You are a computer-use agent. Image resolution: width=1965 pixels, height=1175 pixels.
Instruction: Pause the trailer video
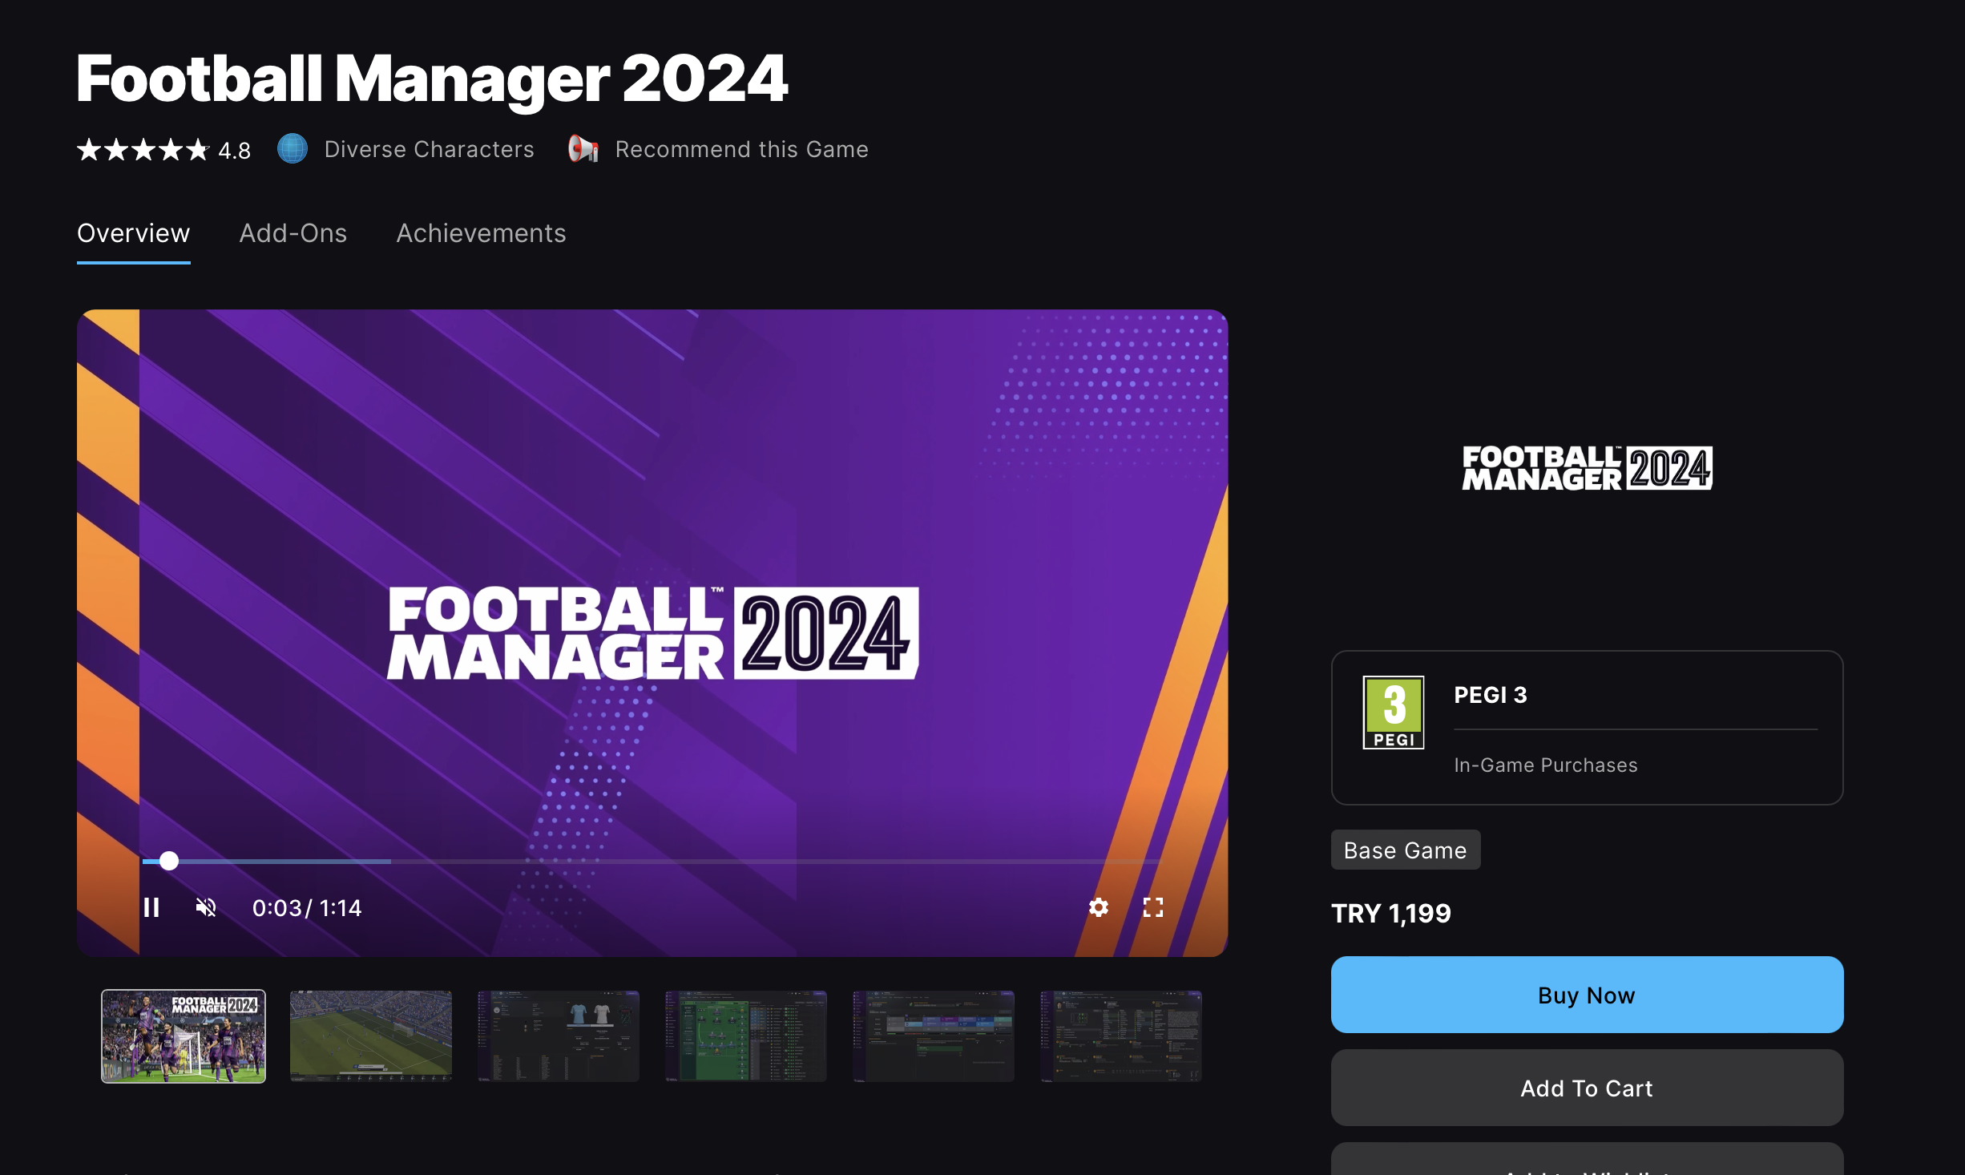[151, 907]
